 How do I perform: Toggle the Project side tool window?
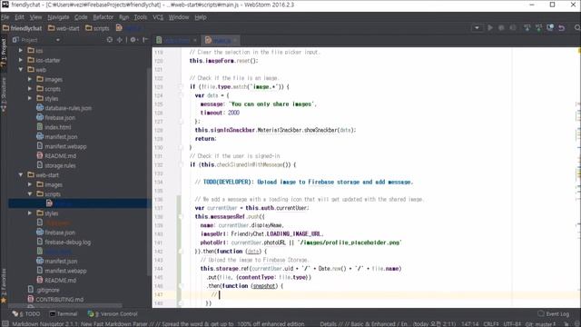pos(4,52)
